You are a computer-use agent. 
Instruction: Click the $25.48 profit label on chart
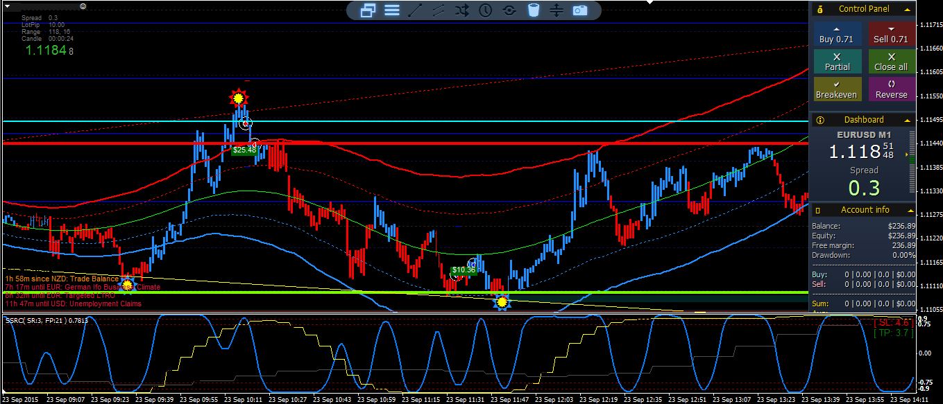[244, 150]
